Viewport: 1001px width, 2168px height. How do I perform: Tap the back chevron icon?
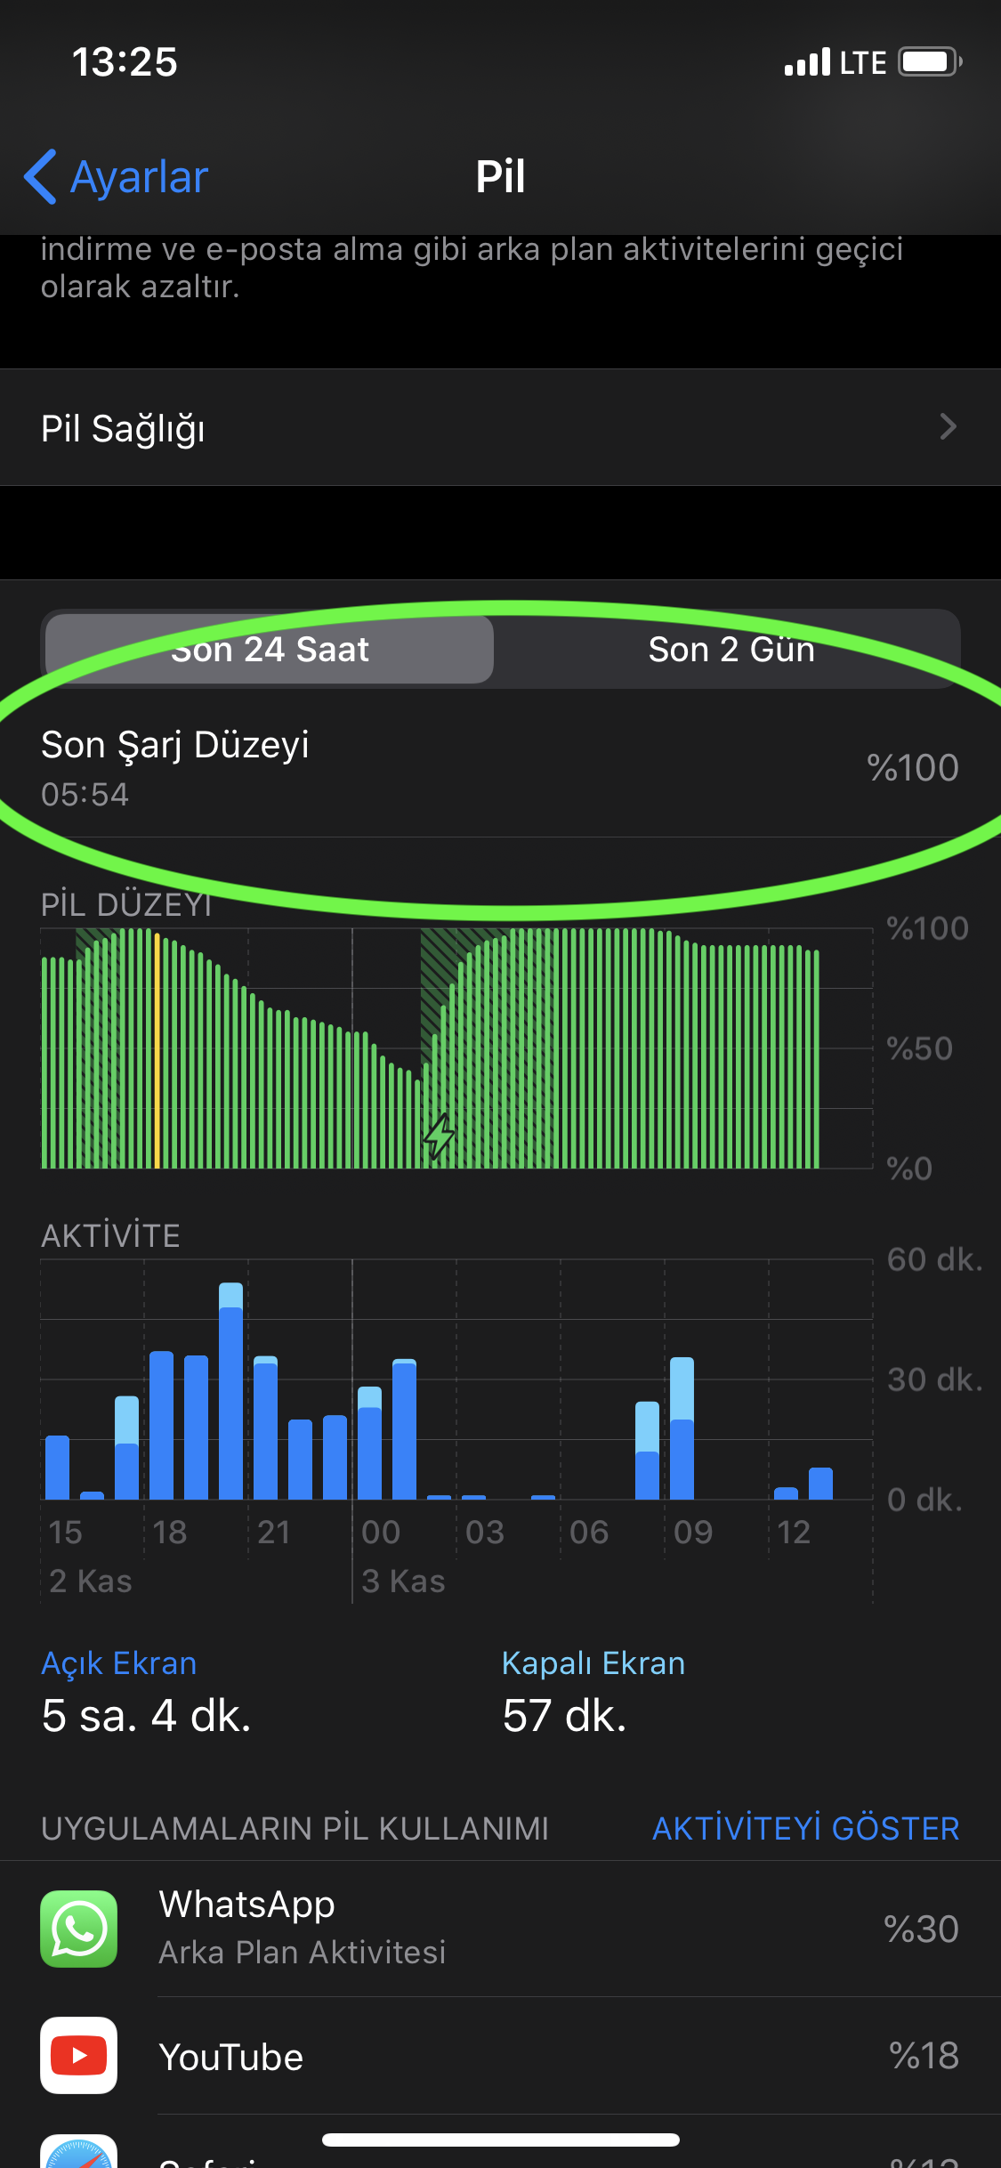tap(41, 176)
